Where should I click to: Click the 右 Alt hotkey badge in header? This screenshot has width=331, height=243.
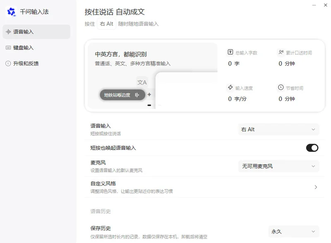point(106,24)
